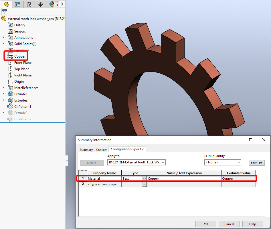The width and height of the screenshot is (271, 229).
Task: Select the Origin icon in tree
Action: pos(10,82)
